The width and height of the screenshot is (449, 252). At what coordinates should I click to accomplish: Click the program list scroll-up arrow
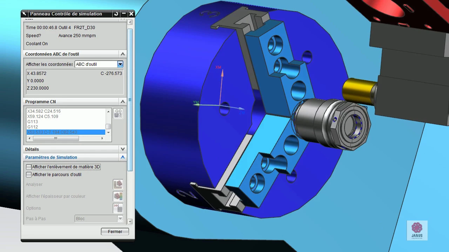(108, 111)
